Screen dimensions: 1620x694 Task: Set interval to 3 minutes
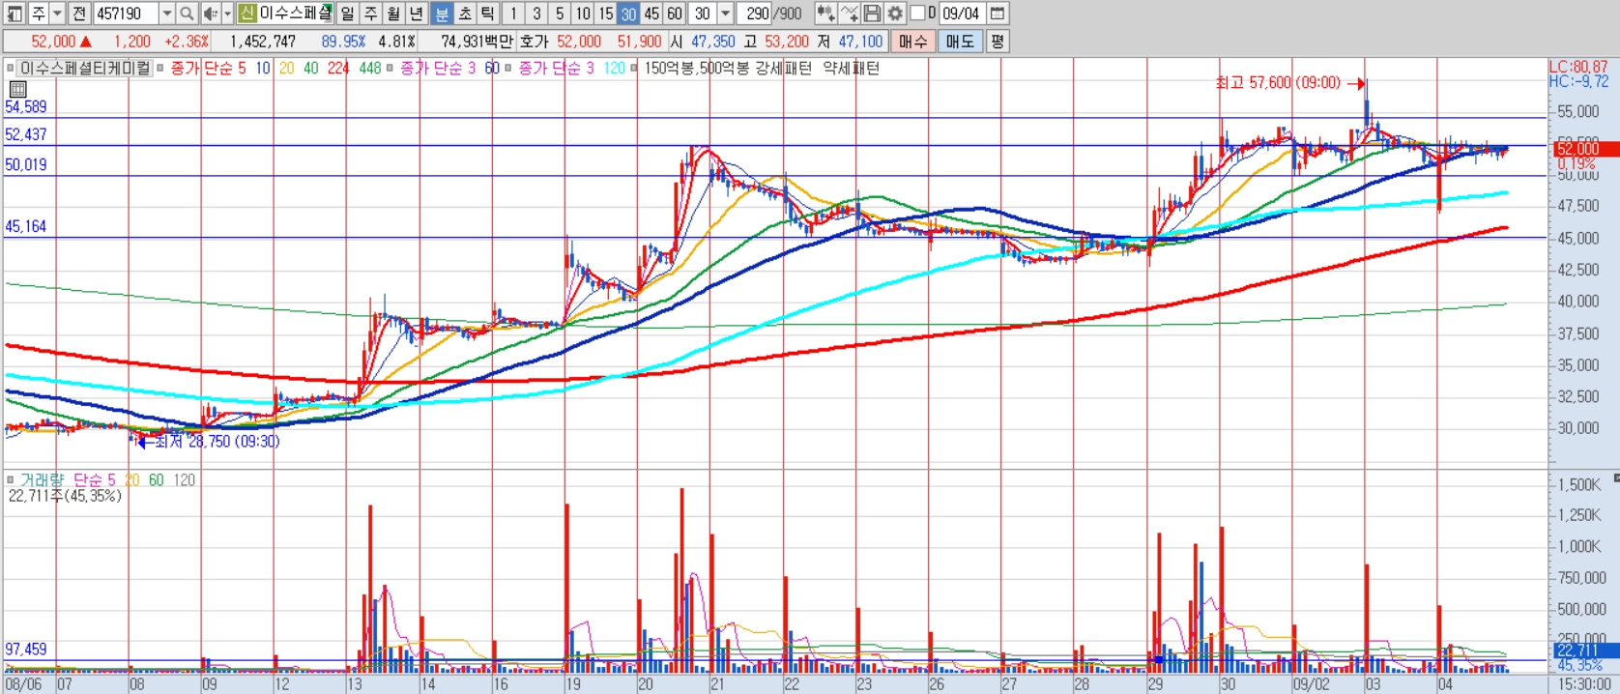point(536,14)
